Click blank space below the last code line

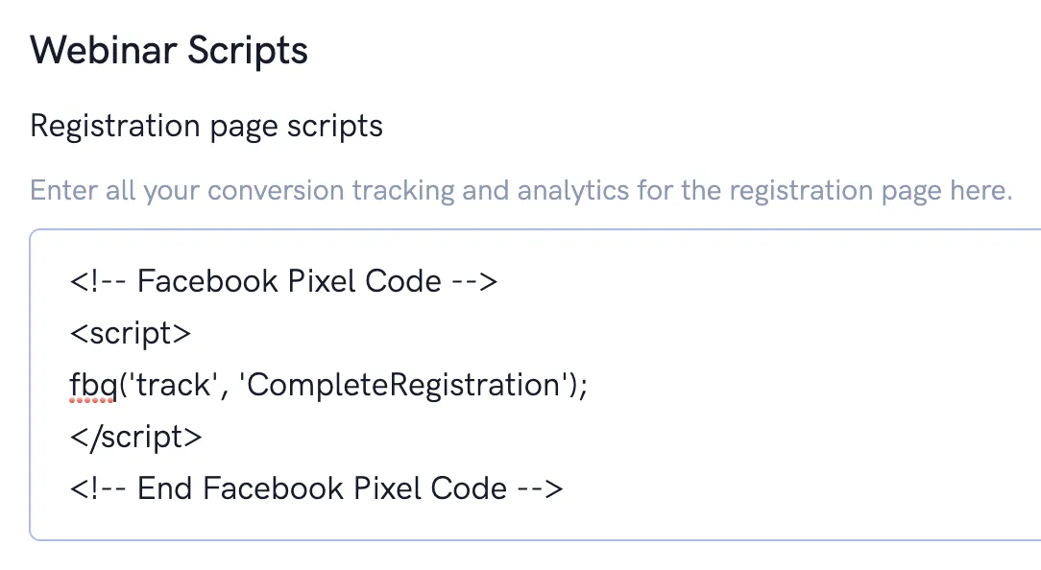535,522
